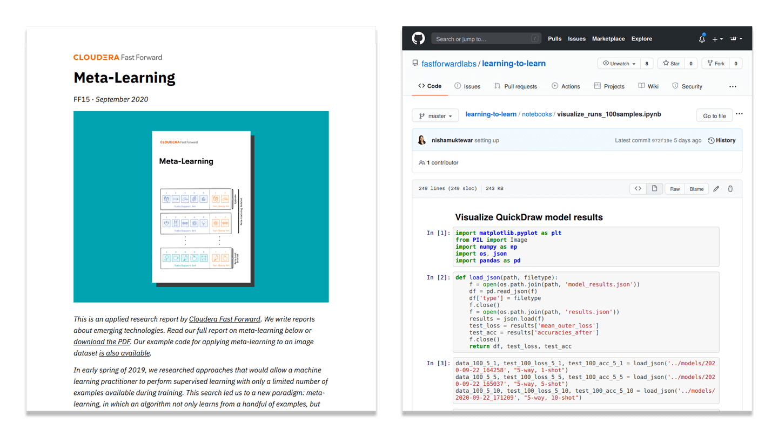Click the star count 0
Image resolution: width=778 pixels, height=437 pixels.
(691, 64)
